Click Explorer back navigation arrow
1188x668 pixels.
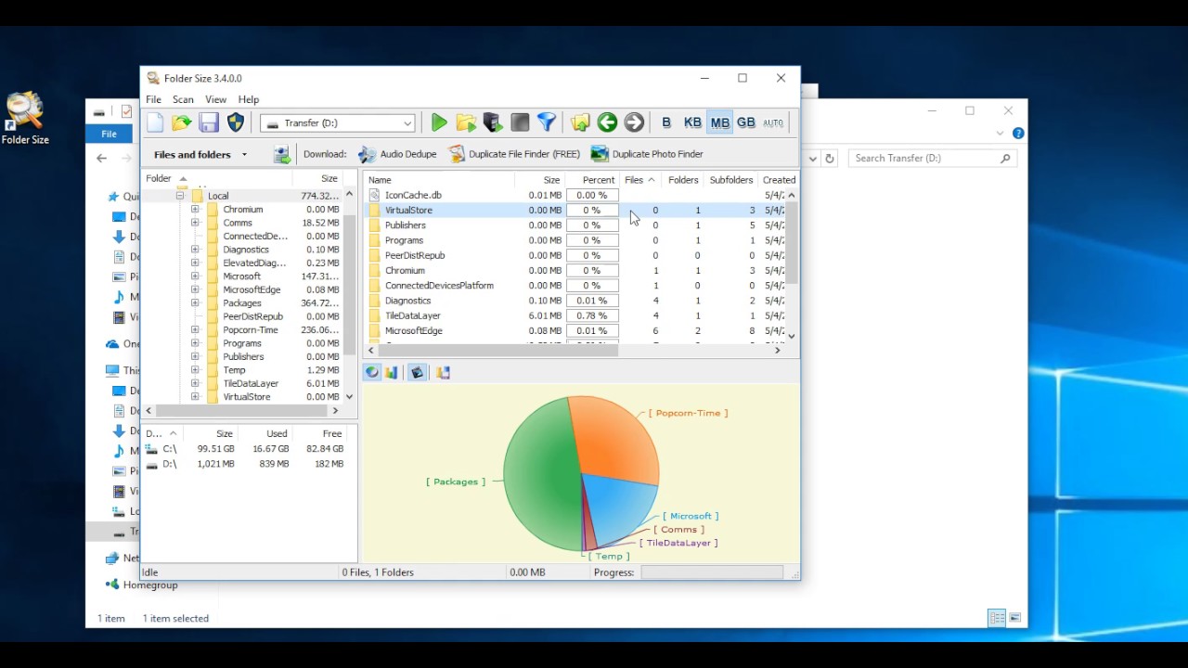click(102, 158)
